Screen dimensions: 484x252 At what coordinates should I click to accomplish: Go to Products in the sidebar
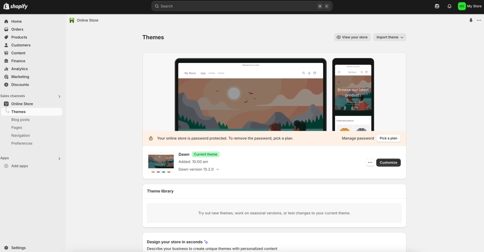(19, 37)
